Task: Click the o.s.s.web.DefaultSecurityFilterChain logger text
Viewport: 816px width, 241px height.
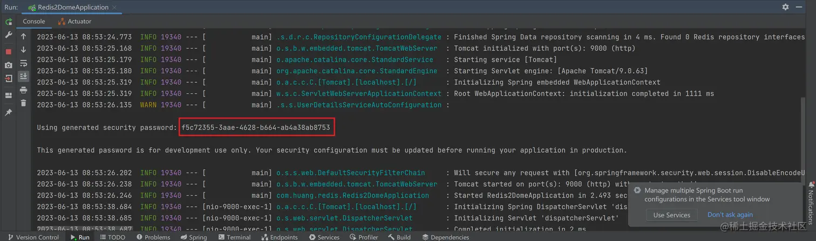Action: 350,173
